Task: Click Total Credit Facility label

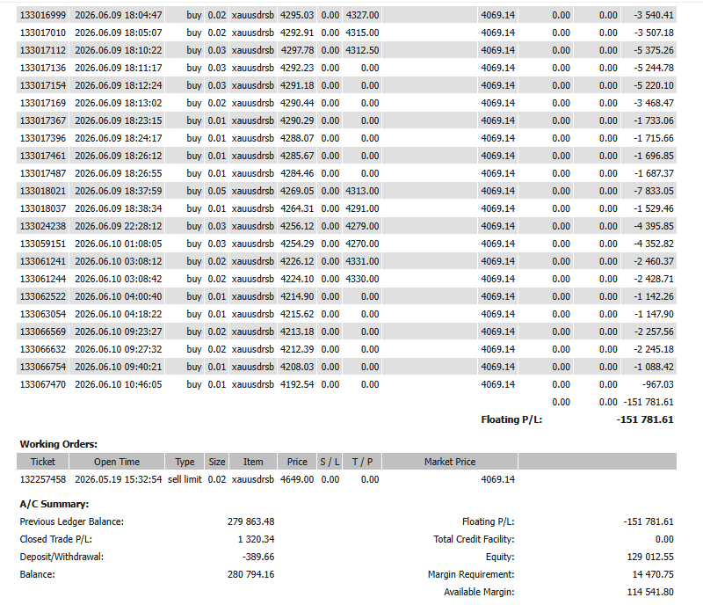Action: tap(474, 539)
